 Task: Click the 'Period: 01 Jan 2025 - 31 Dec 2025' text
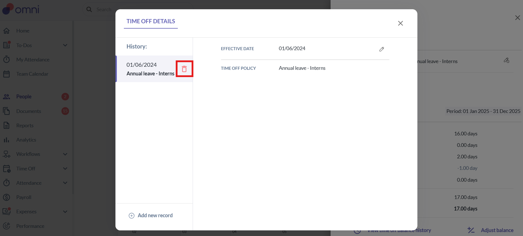[x=483, y=111]
